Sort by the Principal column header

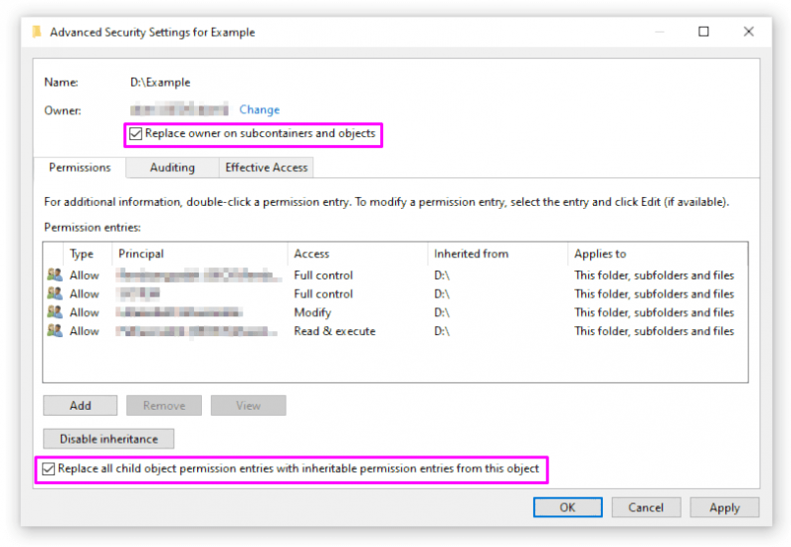click(199, 254)
